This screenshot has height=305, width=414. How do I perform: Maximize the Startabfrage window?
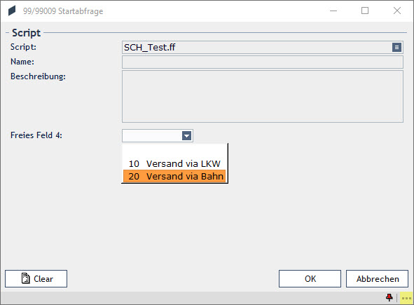tap(365, 11)
